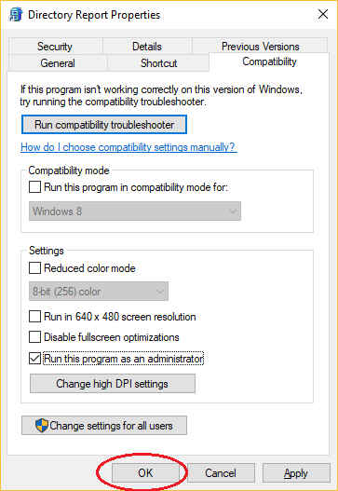Switch to the Shortcut tab
338x491 pixels.
tap(158, 63)
